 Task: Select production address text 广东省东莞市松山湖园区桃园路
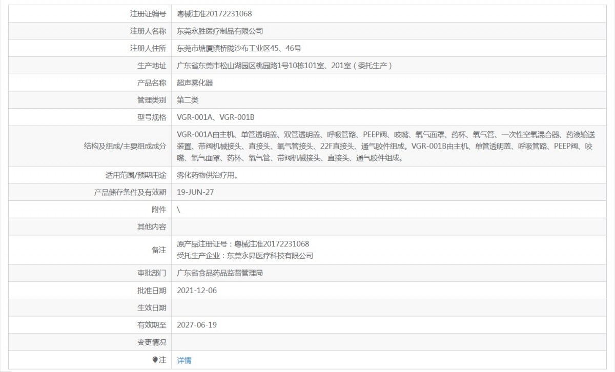227,66
